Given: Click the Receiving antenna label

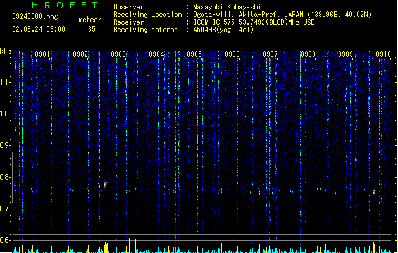Looking at the screenshot, I should pos(146,30).
